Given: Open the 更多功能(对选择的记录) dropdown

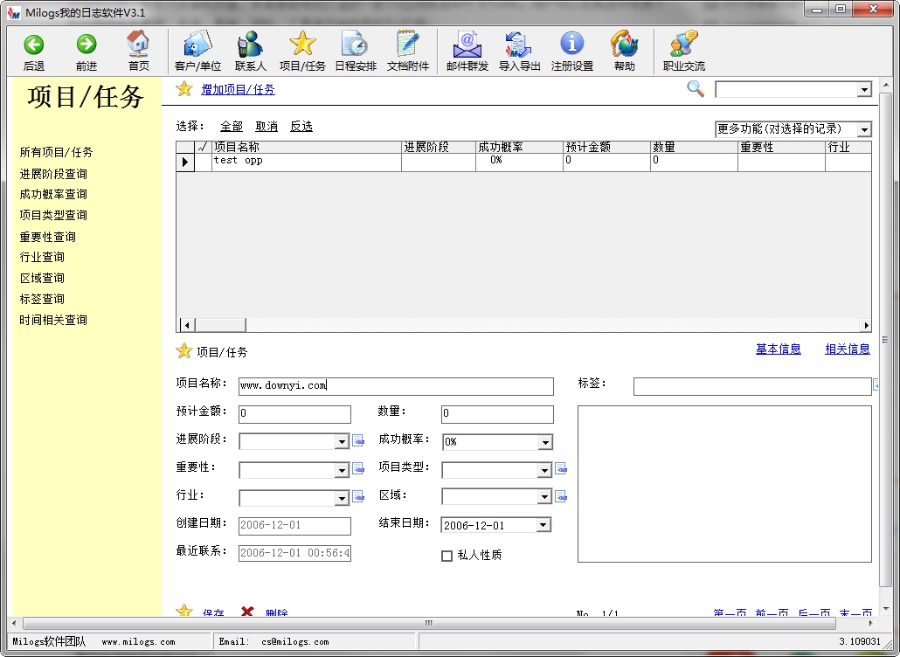Looking at the screenshot, I should [863, 128].
